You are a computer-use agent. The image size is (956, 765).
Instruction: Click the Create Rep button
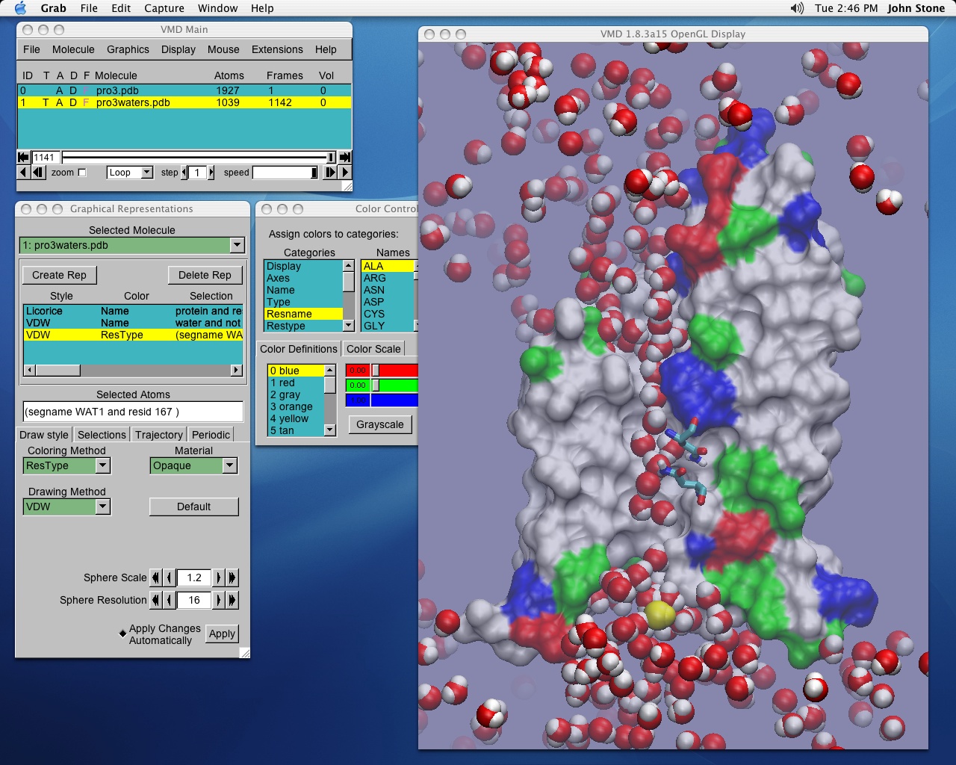point(59,275)
